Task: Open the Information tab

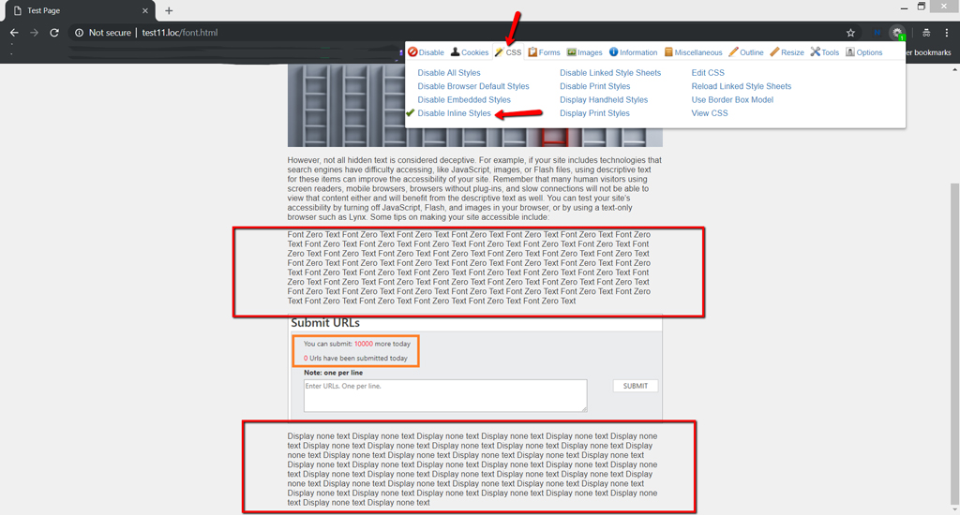Action: tap(633, 52)
